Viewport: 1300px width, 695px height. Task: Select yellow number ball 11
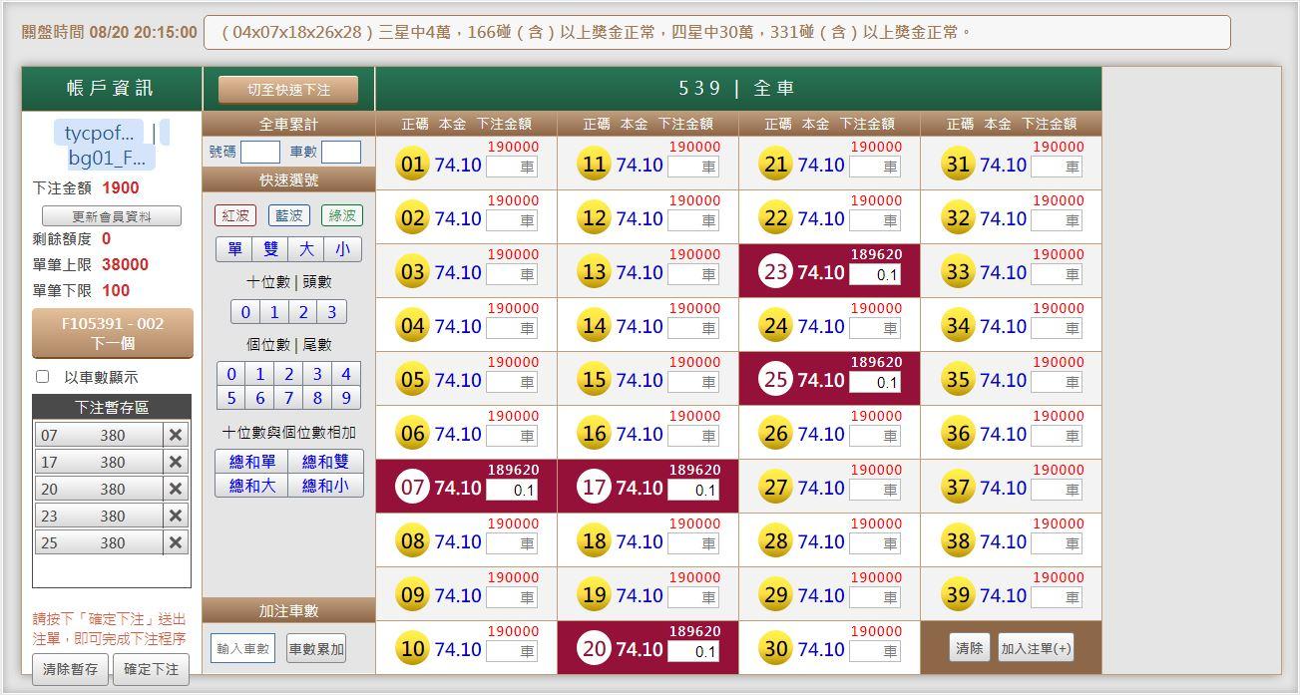click(x=594, y=165)
